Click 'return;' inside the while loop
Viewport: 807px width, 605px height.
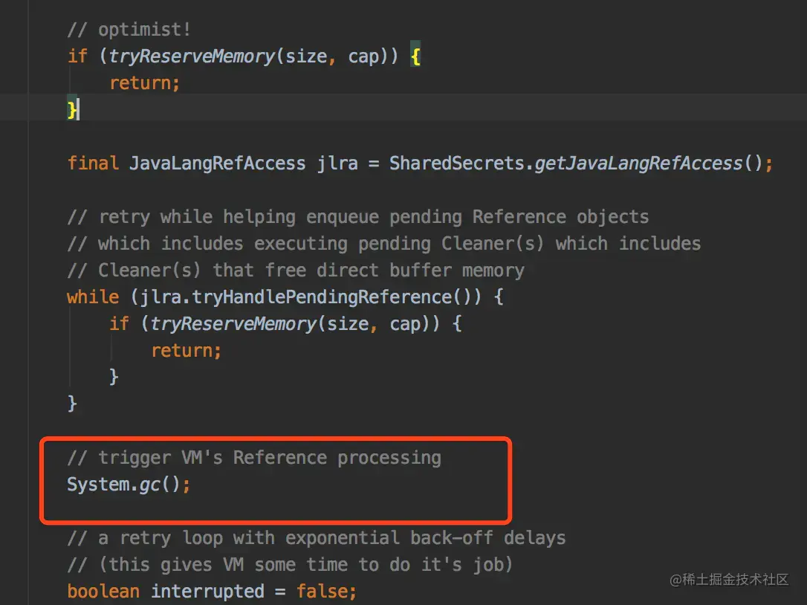(186, 351)
